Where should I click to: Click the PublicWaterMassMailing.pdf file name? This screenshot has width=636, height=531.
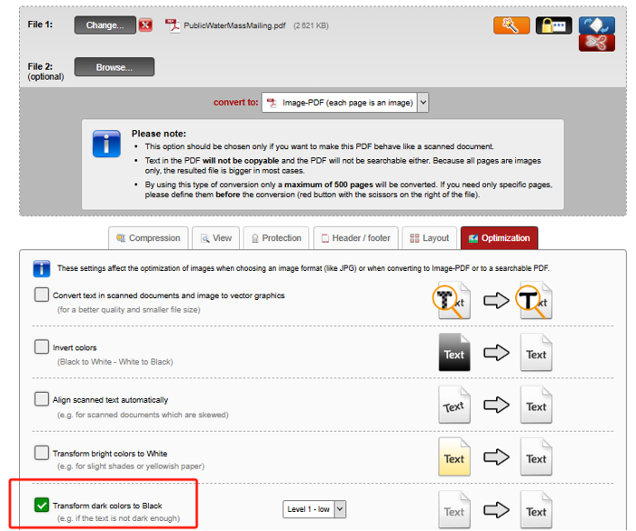point(234,25)
